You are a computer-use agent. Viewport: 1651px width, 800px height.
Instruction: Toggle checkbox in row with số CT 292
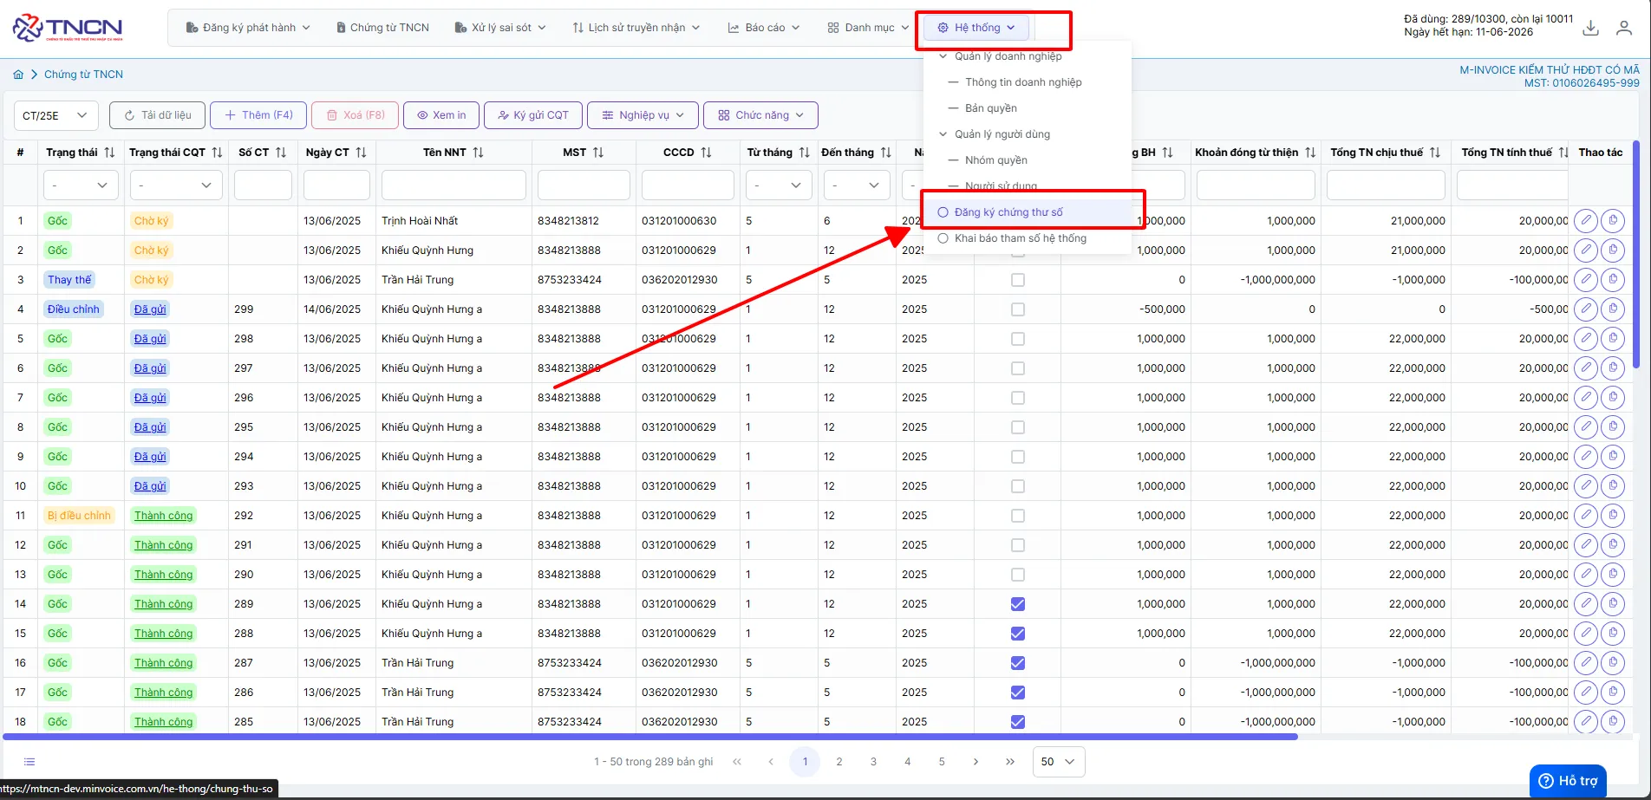[x=1018, y=516]
